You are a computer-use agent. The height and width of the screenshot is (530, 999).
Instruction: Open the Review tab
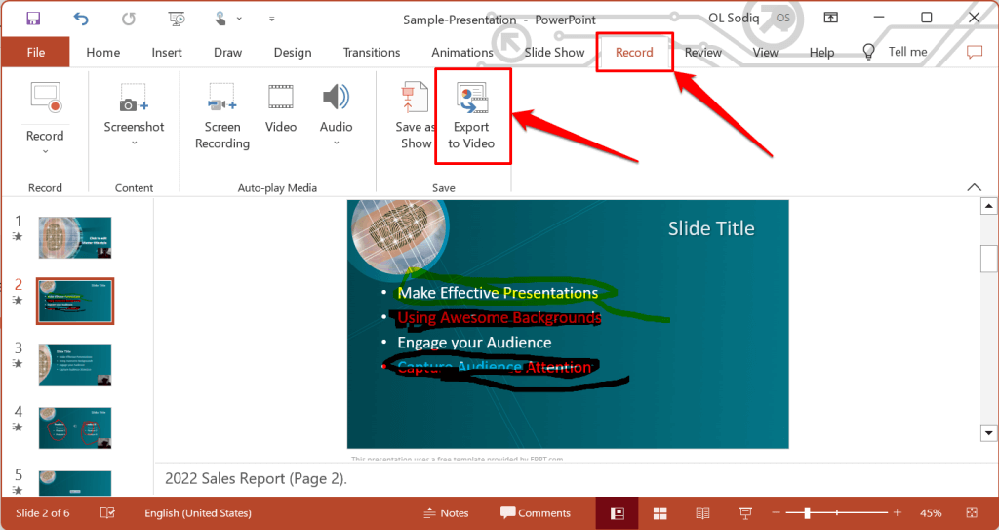click(x=702, y=53)
